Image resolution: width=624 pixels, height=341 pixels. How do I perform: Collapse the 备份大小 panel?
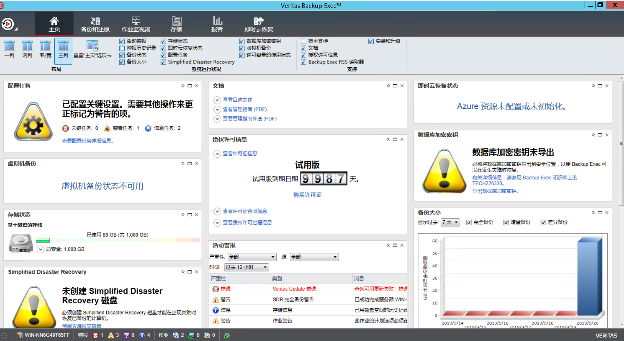pos(593,213)
